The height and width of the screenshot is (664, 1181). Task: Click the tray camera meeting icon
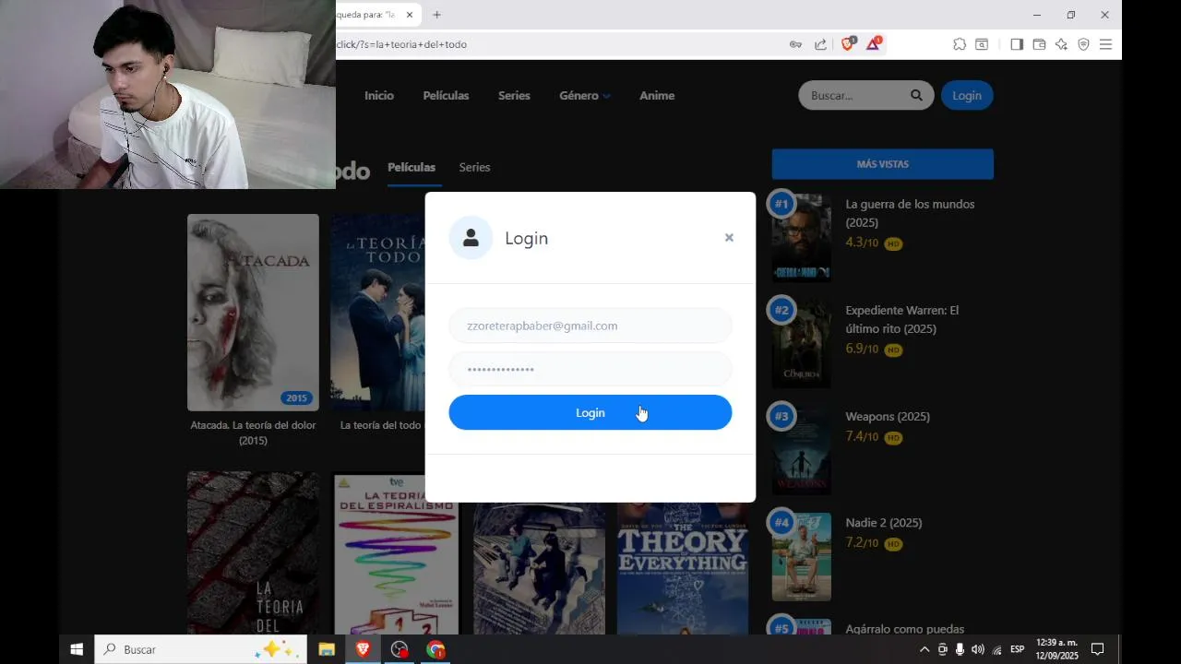point(942,649)
